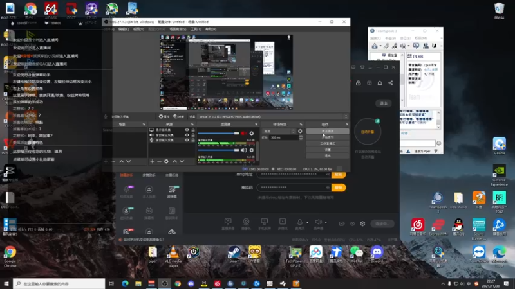Adjust second mixer channel volume slider
515x289 pixels.
pos(218,150)
